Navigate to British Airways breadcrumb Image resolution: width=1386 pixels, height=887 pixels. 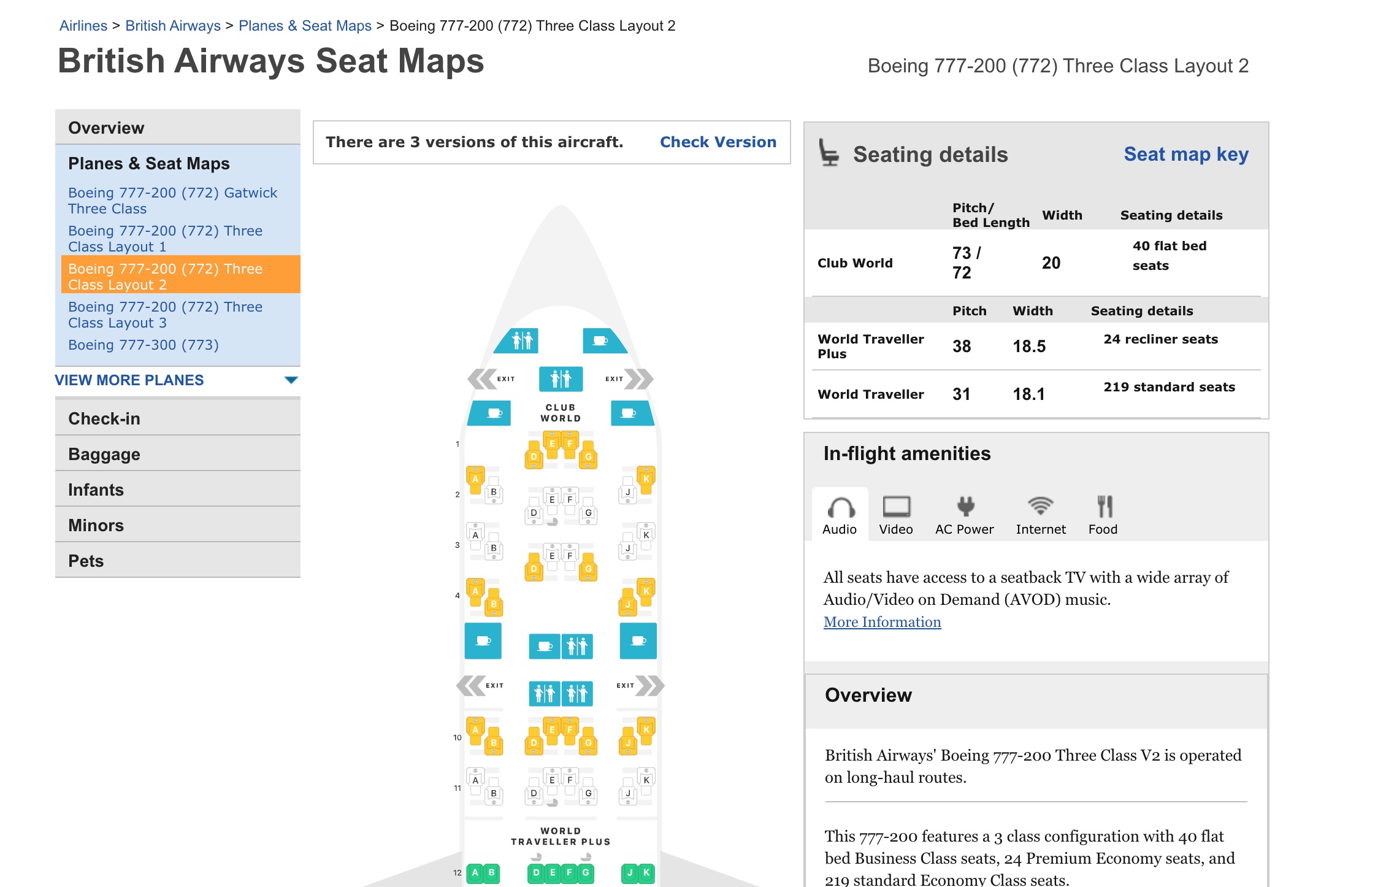coord(173,26)
